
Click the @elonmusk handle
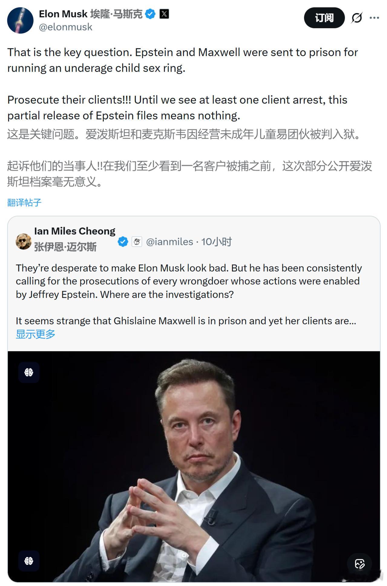64,28
